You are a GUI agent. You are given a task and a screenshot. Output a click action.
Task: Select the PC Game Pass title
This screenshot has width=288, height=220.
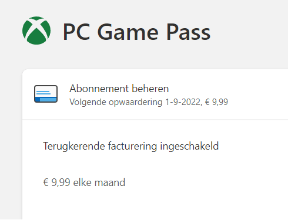(x=136, y=32)
